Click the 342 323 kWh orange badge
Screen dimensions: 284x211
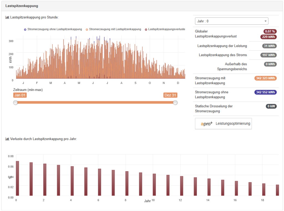tap(265, 78)
